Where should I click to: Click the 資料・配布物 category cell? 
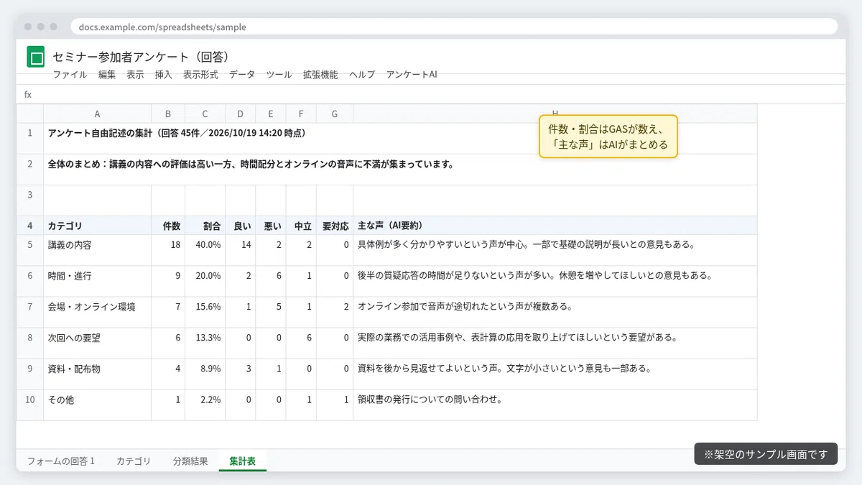97,374
